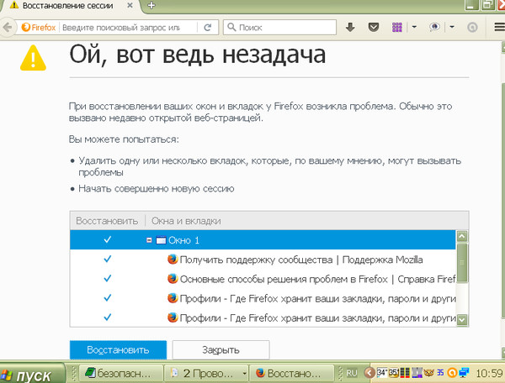Click Firefox icon beside Основные способы решения

(x=173, y=279)
